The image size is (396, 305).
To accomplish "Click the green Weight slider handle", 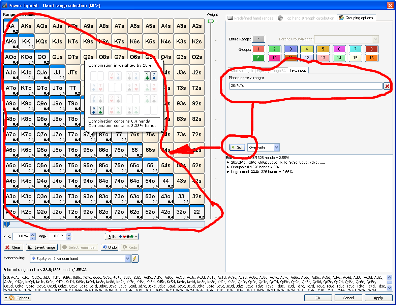I will [x=211, y=21].
